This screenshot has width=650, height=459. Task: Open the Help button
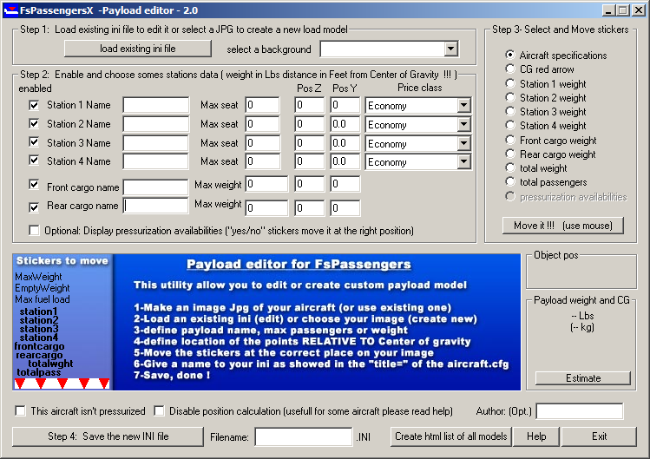pos(536,436)
